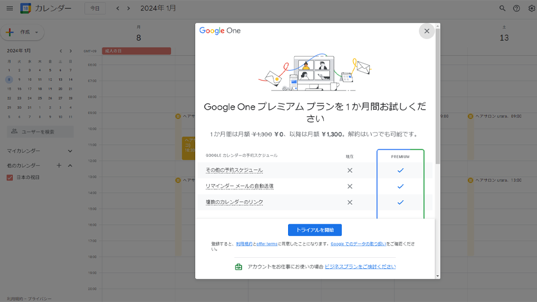Click the 2024年 1月 header title

(158, 8)
